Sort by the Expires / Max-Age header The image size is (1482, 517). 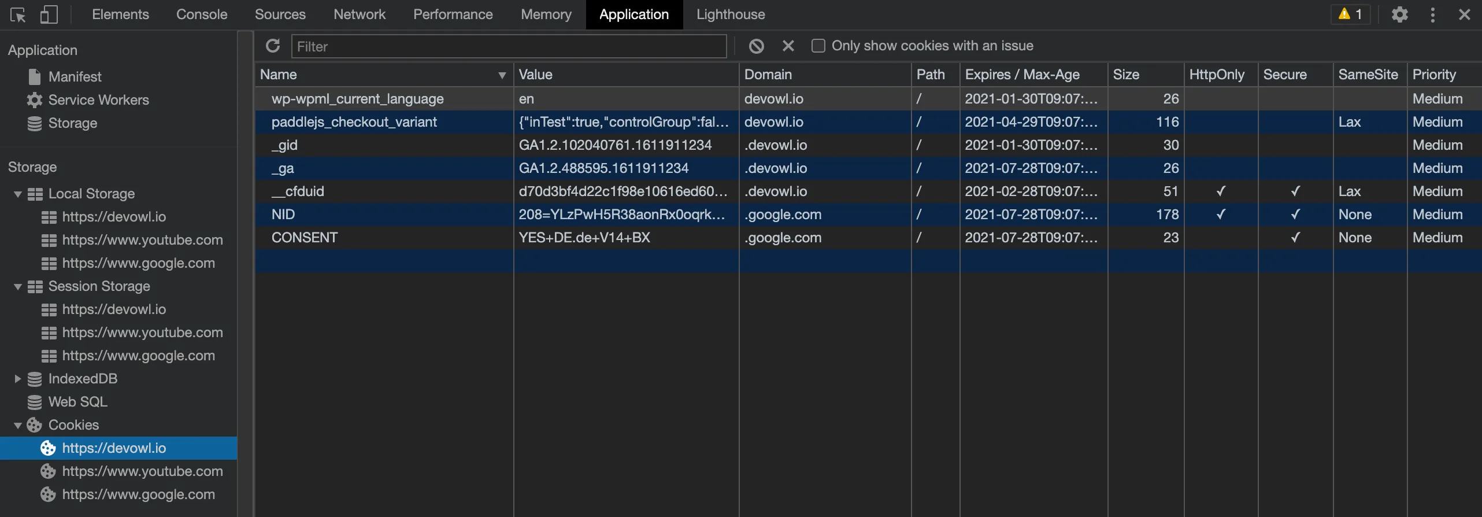click(1022, 75)
